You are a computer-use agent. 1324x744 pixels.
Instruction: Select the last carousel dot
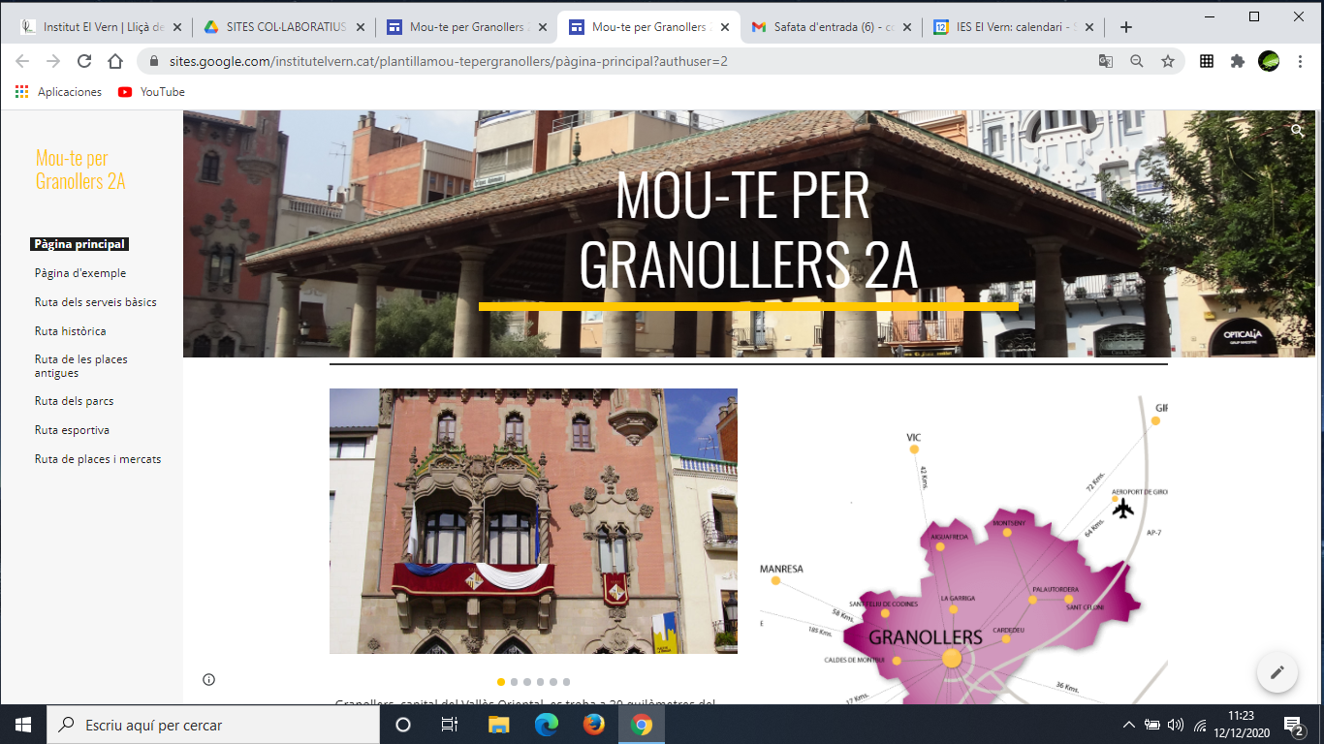566,682
